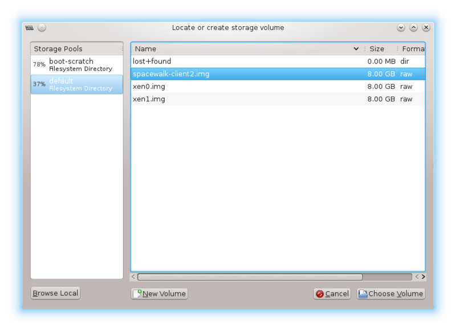Click the New Volume button

point(159,293)
